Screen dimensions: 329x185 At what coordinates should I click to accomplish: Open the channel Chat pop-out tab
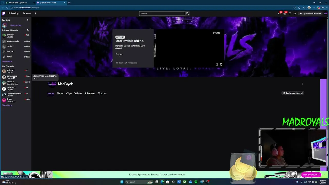102,93
